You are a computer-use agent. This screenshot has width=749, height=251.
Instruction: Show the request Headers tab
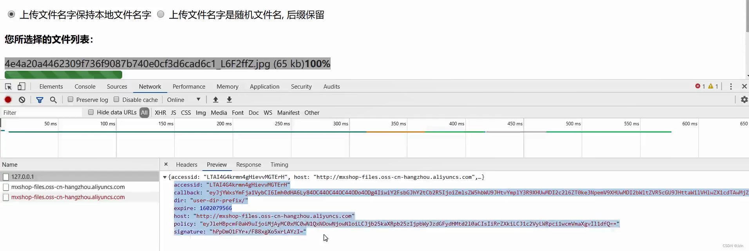187,165
